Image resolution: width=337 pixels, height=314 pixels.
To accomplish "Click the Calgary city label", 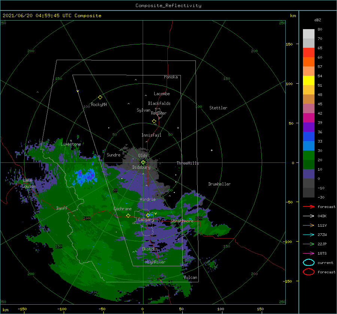I will [146, 220].
